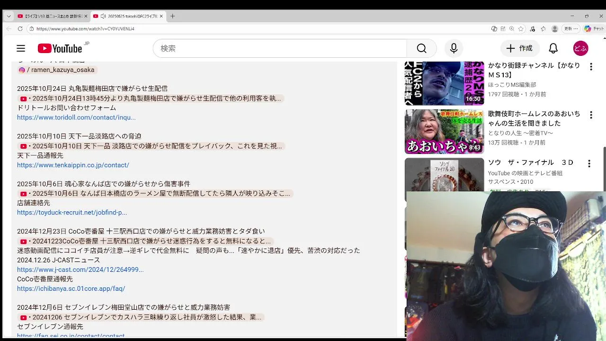Go back to the previous page
606x341 pixels.
[x=9, y=29]
